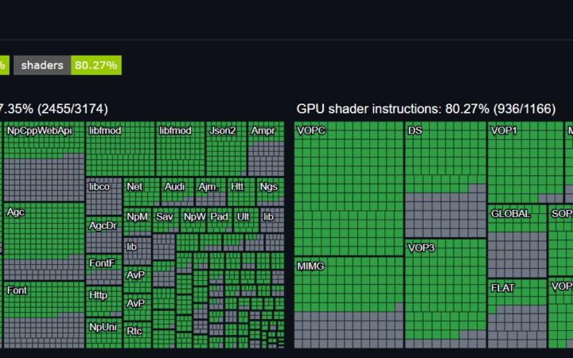
Task: Select the Ult treemap block
Action: [246, 220]
